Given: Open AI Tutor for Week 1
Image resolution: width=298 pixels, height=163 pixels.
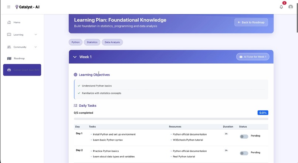Looking at the screenshot, I should (253, 57).
